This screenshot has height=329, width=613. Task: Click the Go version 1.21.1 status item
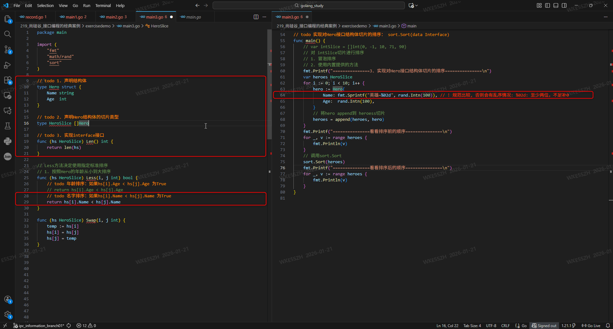pyautogui.click(x=569, y=325)
